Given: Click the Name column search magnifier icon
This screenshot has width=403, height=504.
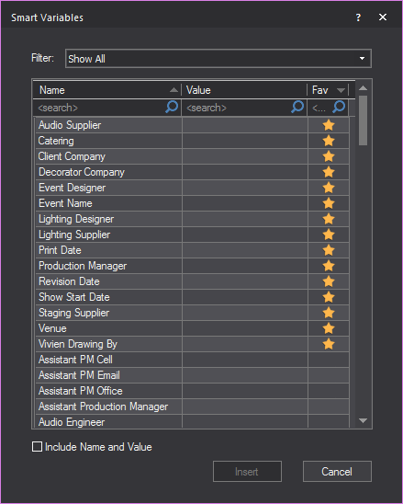Looking at the screenshot, I should click(x=172, y=107).
